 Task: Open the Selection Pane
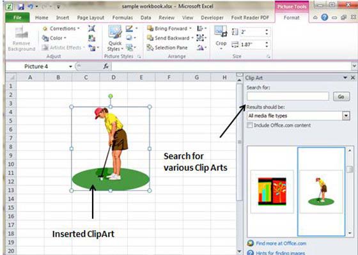tap(167, 47)
